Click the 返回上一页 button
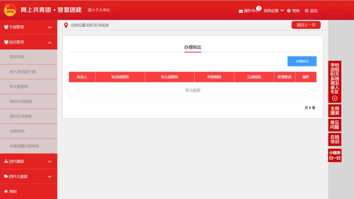 306,25
